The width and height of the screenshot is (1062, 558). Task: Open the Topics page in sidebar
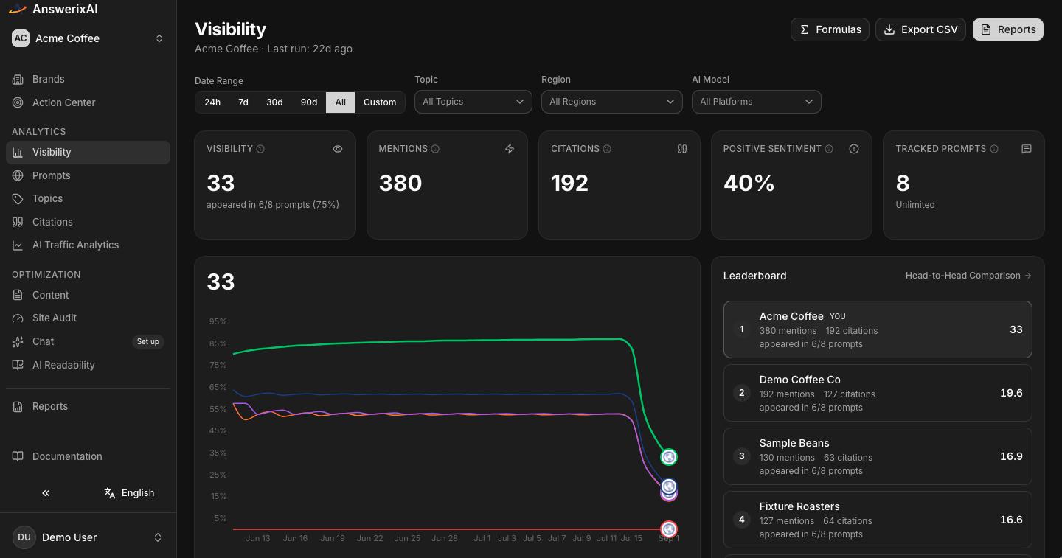coord(88,198)
